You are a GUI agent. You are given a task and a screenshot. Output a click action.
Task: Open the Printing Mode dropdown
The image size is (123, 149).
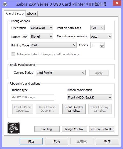[53, 45]
